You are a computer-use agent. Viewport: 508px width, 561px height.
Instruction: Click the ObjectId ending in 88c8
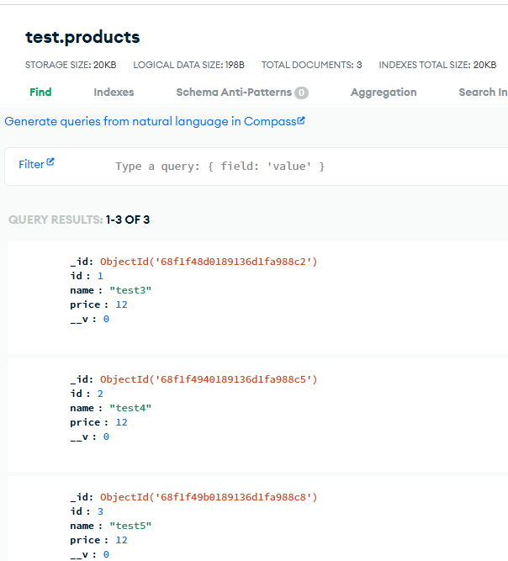pos(209,497)
